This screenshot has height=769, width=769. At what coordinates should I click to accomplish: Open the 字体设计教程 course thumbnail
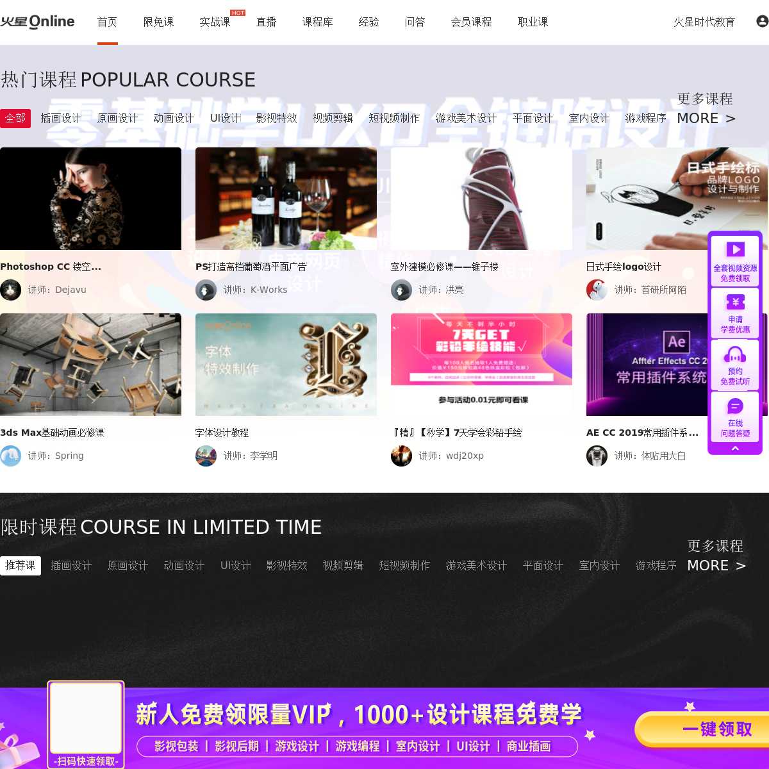click(286, 365)
